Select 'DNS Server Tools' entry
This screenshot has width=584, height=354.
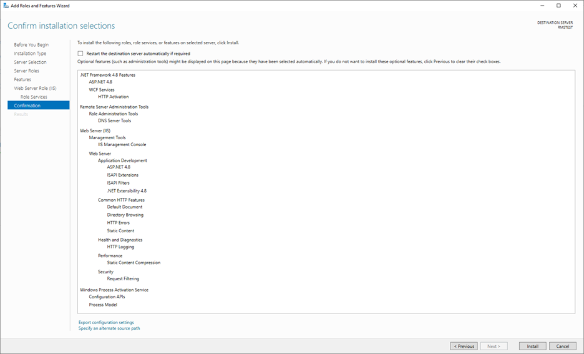point(114,120)
